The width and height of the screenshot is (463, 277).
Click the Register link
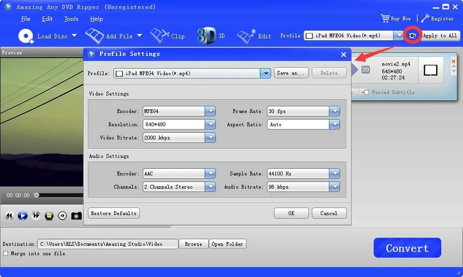coord(442,18)
